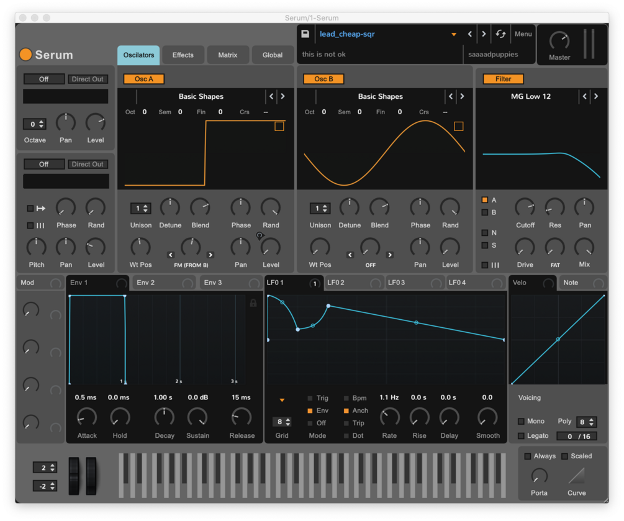Click the filter Res knob
624x521 pixels.
point(554,207)
